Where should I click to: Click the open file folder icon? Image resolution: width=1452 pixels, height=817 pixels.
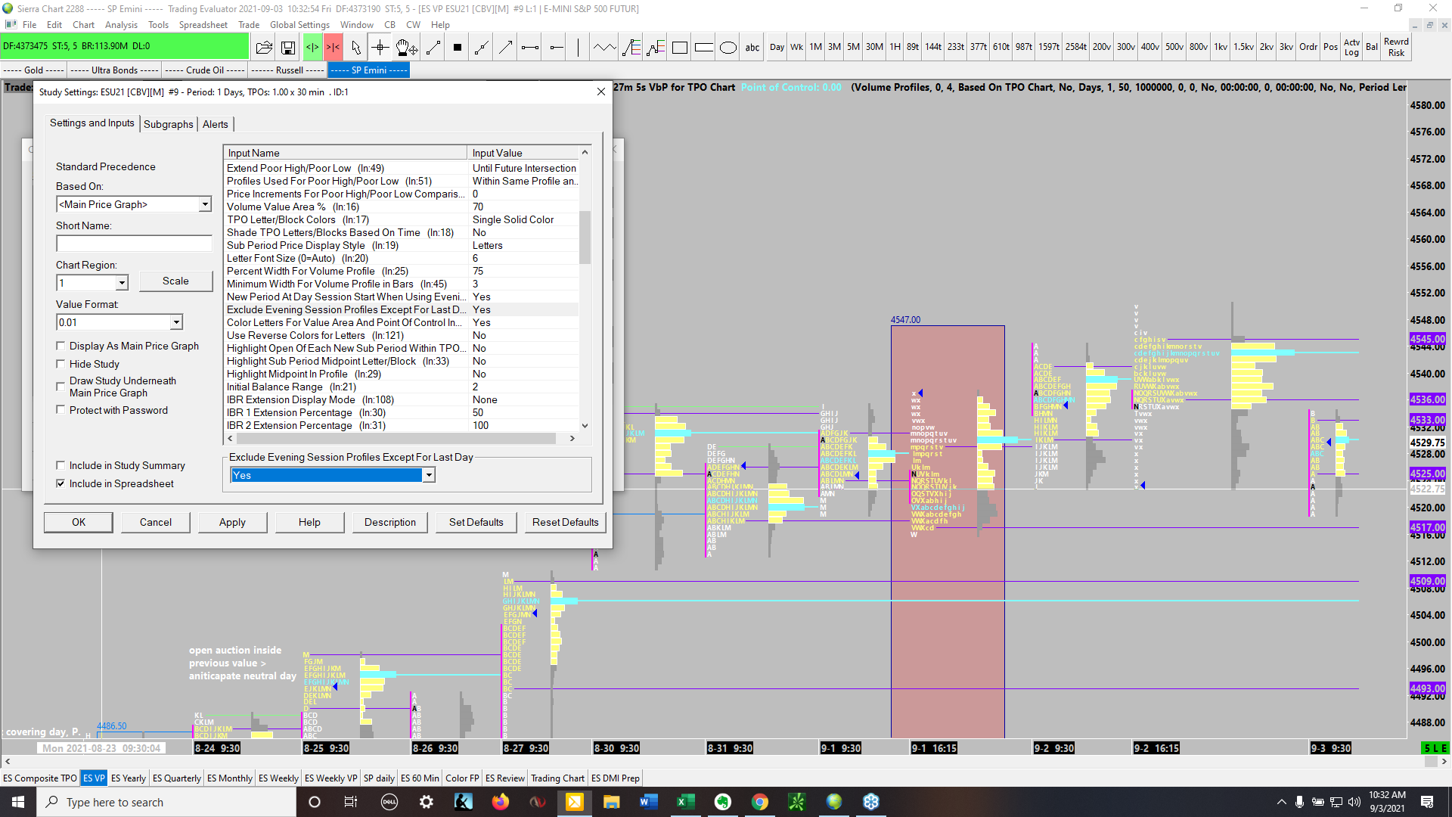tap(264, 48)
